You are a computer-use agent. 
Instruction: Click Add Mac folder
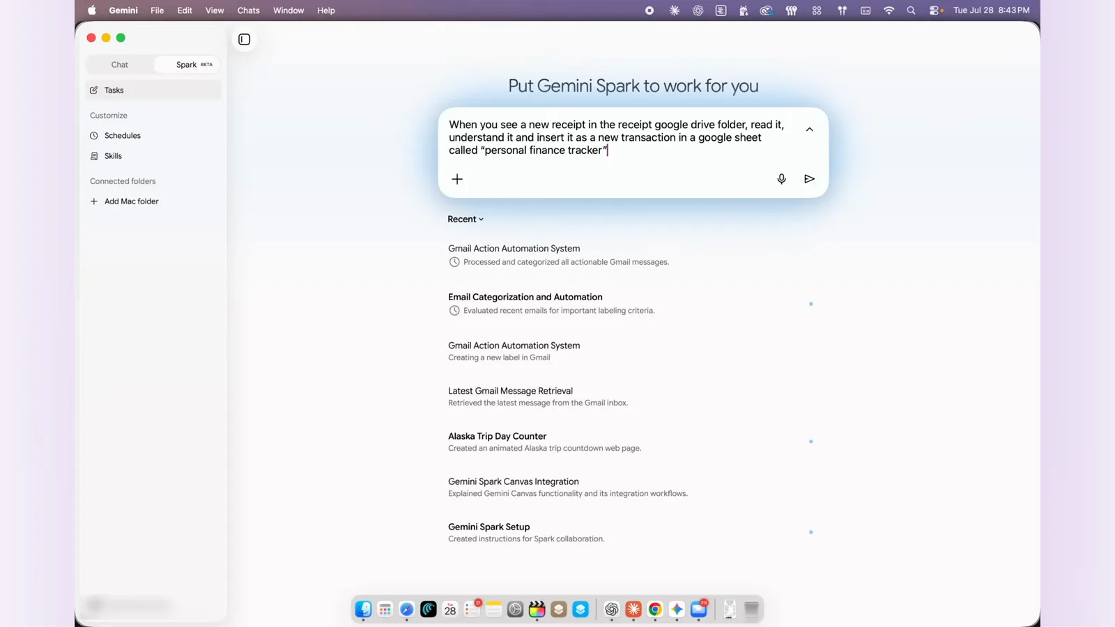tap(153, 201)
